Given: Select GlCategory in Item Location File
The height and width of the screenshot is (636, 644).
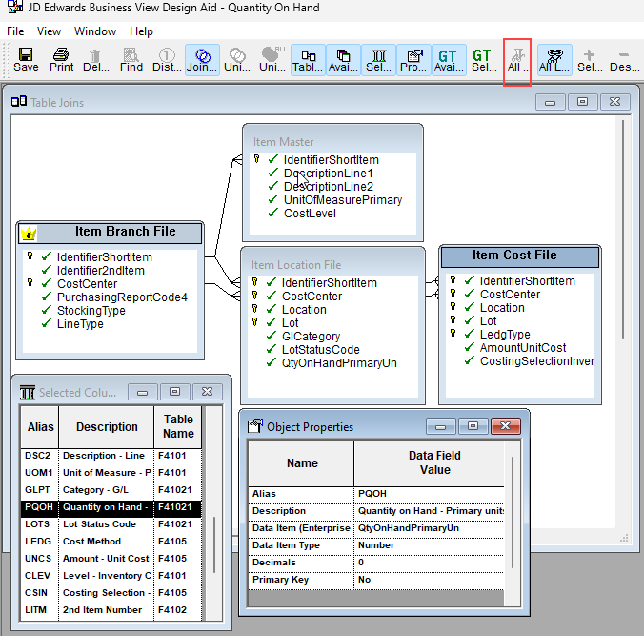Looking at the screenshot, I should (x=311, y=337).
